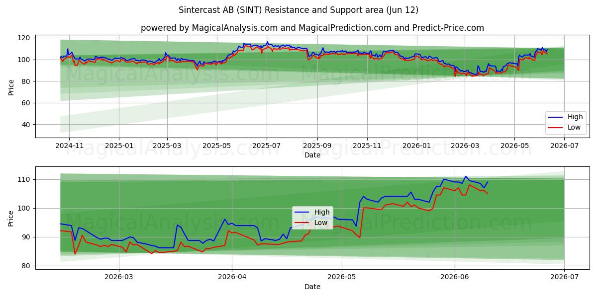Click the 'Price' axis label of upper chart
Image resolution: width=597 pixels, height=298 pixels.
[x=11, y=87]
